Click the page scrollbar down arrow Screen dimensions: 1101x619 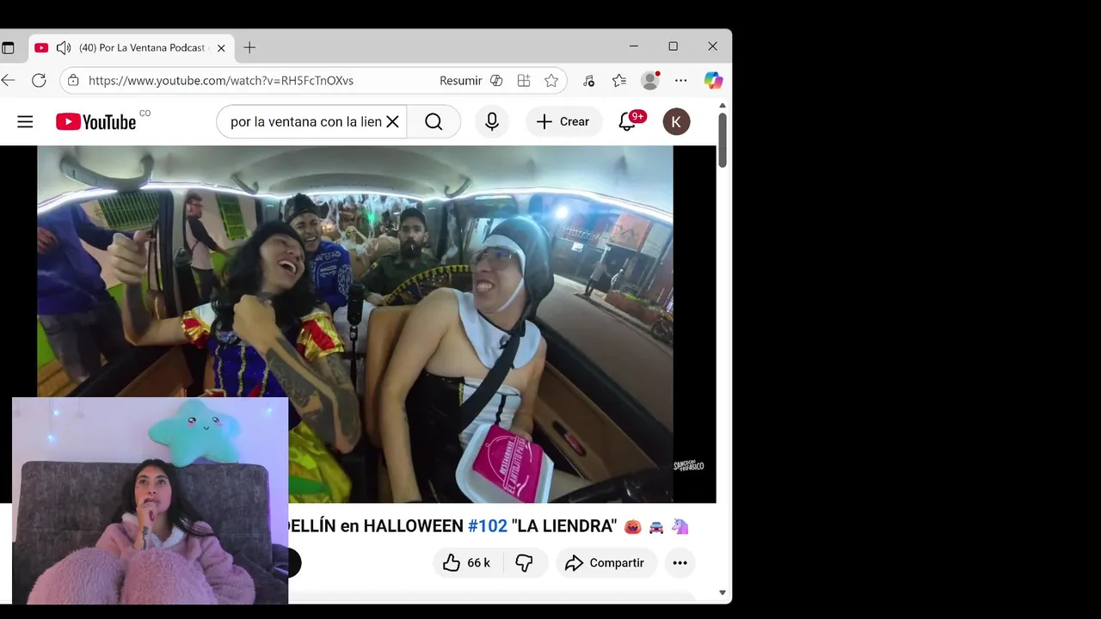pos(723,592)
